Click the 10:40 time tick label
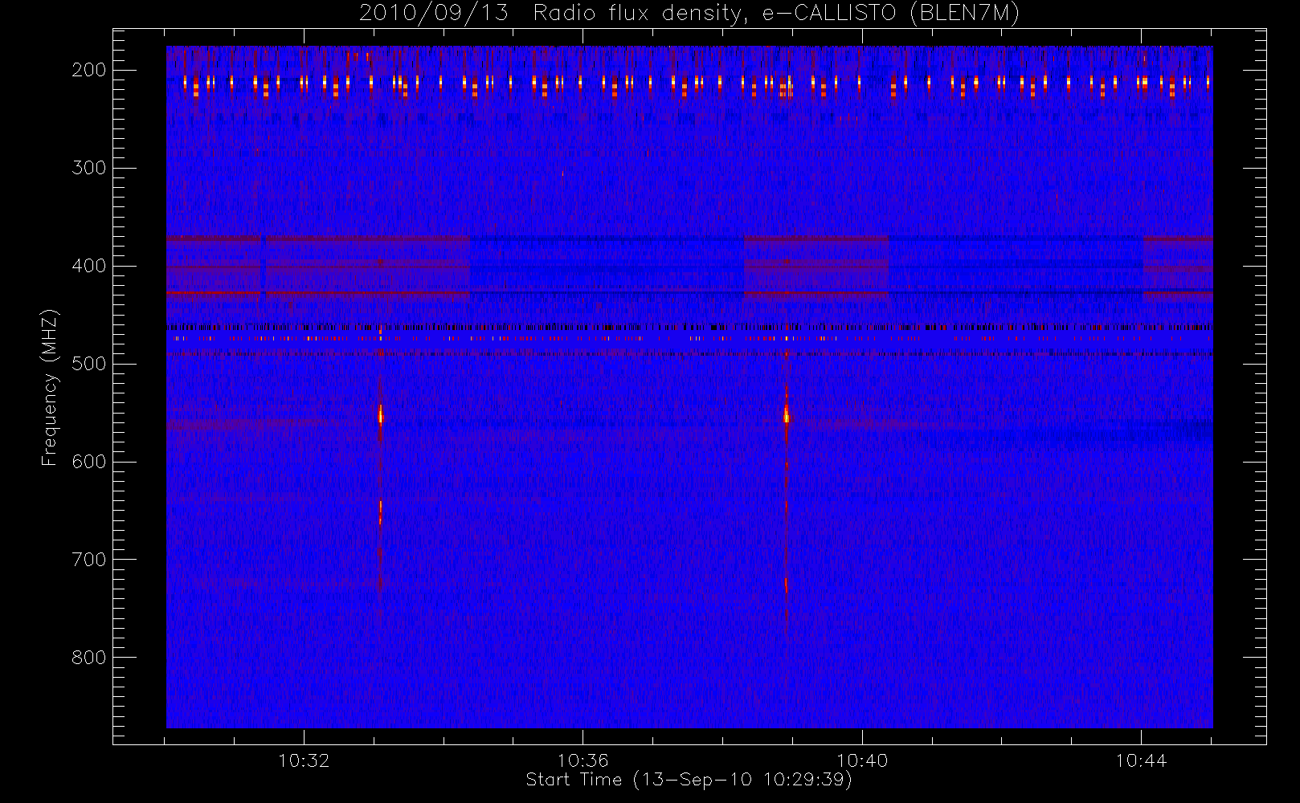Screen dimensions: 1300x803 pyautogui.click(x=862, y=760)
